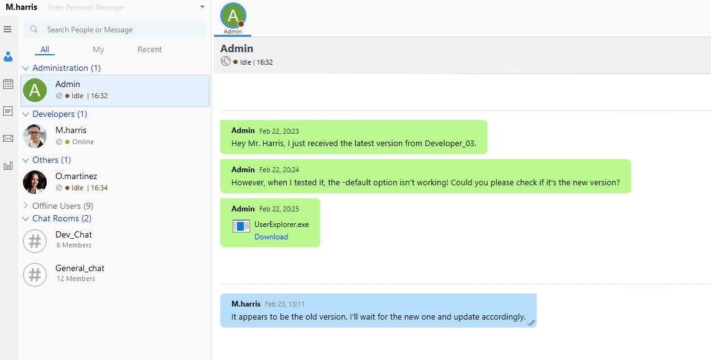Click the 'It appears to be the old version' message
The width and height of the screenshot is (711, 360).
[x=378, y=316]
